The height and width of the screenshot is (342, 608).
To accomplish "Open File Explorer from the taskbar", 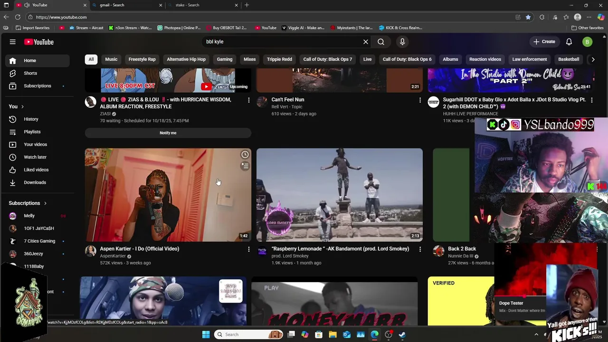I will click(332, 334).
